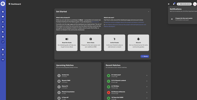
Task: Open the trending chart icon in the sidebar
Action: point(3,42)
